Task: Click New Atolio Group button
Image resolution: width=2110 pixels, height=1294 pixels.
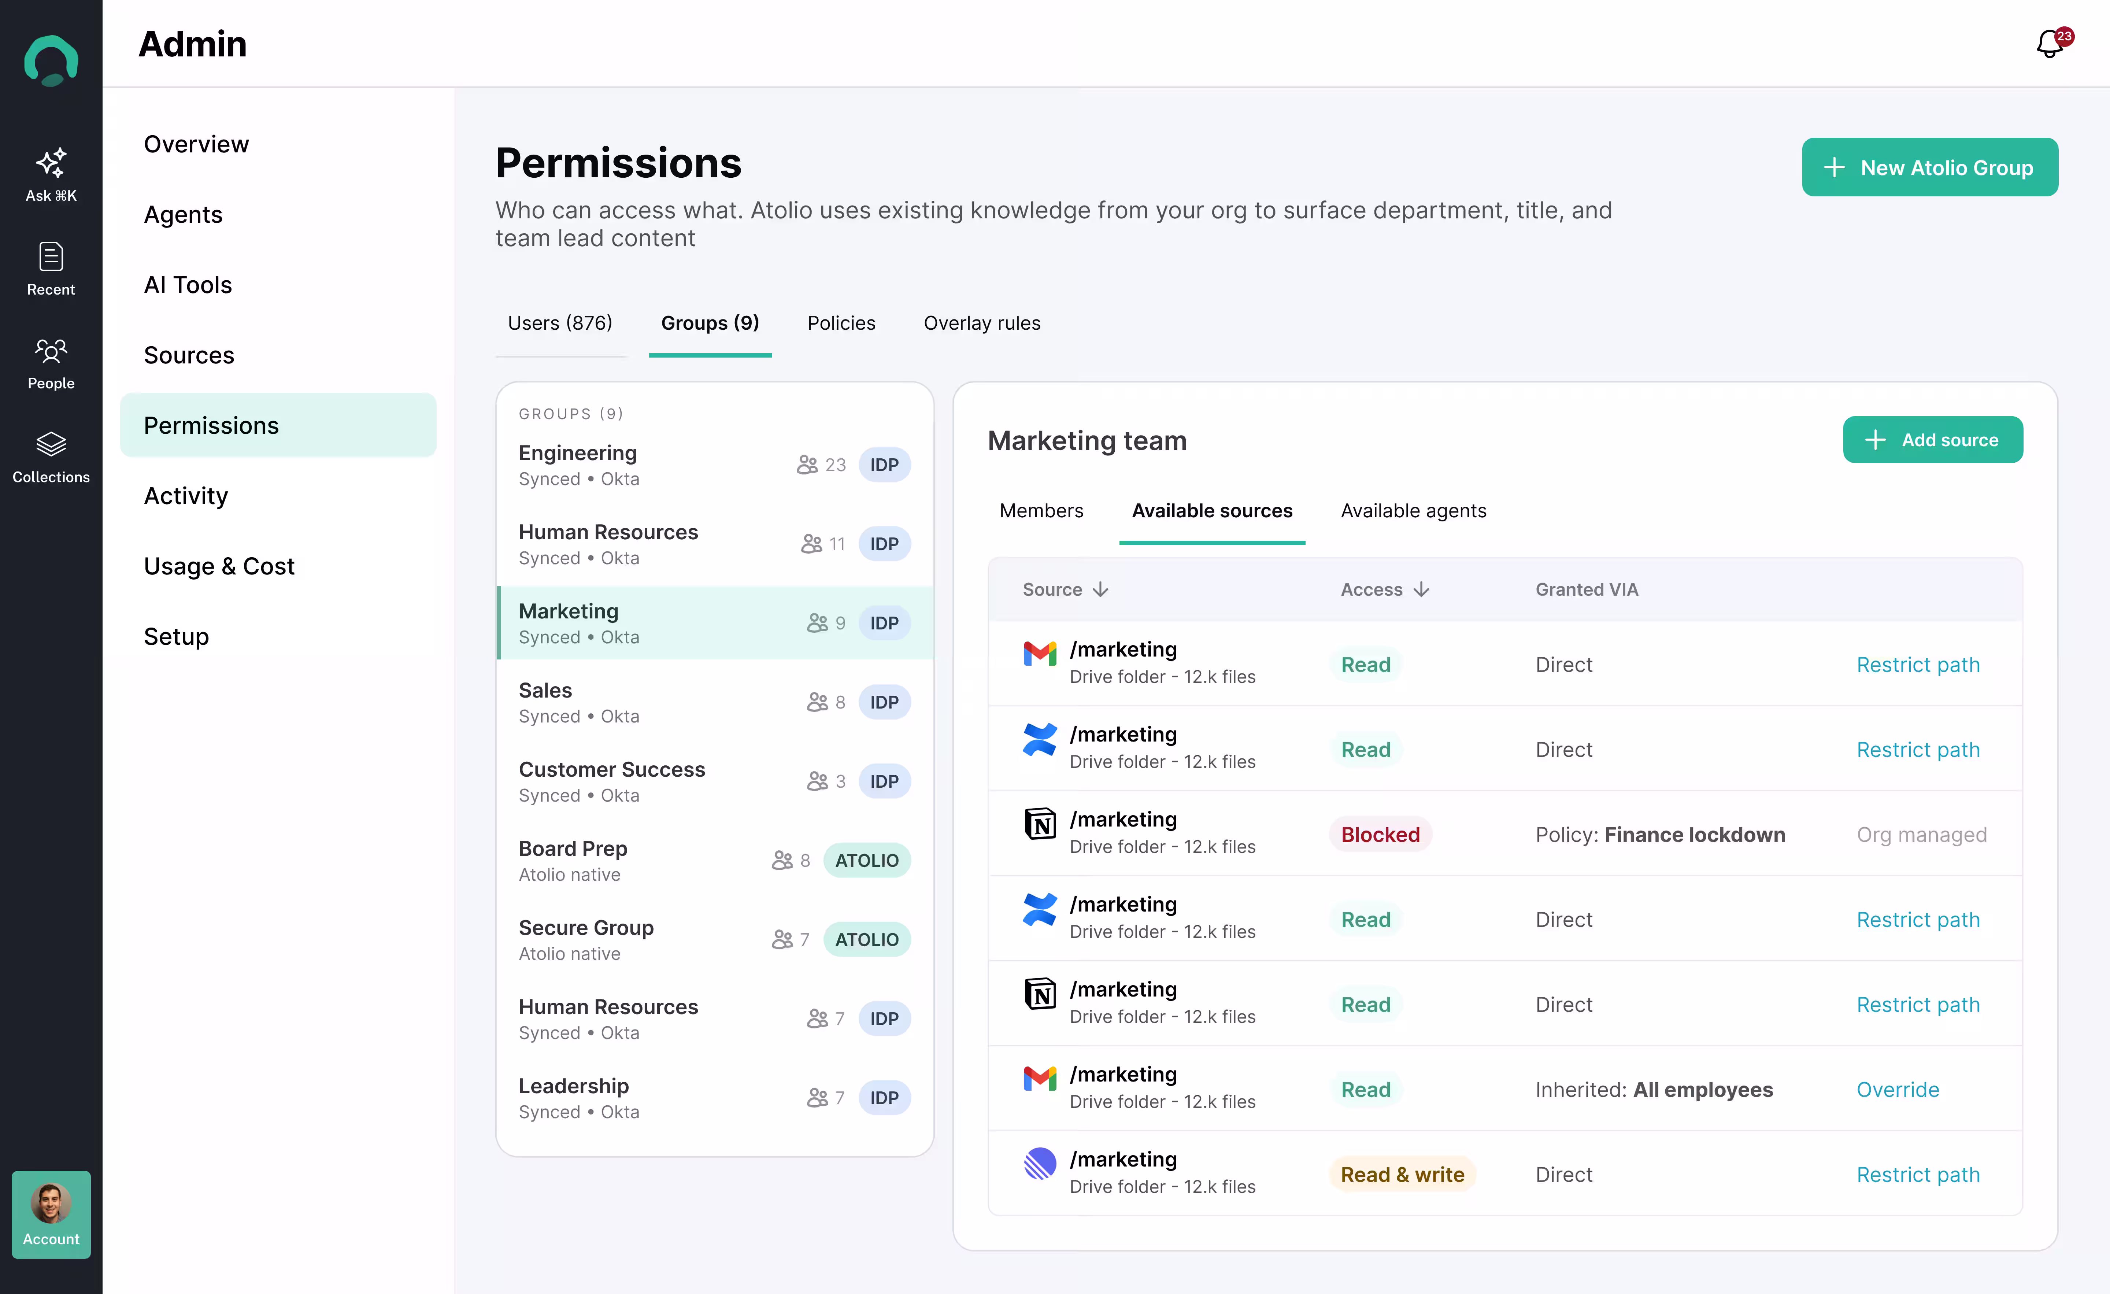Action: click(x=1929, y=167)
